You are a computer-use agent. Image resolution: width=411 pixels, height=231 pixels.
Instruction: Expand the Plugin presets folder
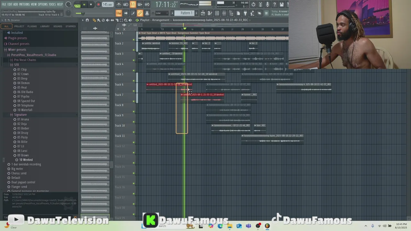tap(17, 38)
